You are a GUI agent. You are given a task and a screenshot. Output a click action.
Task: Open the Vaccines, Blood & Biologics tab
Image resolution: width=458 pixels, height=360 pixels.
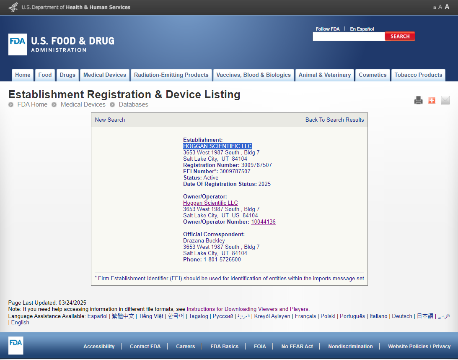[x=253, y=75]
